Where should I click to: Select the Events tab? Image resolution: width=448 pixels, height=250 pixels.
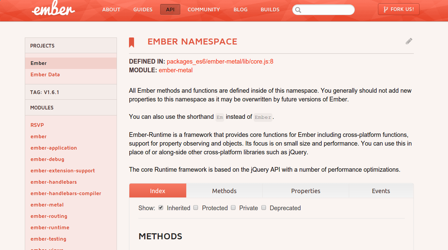[381, 191]
